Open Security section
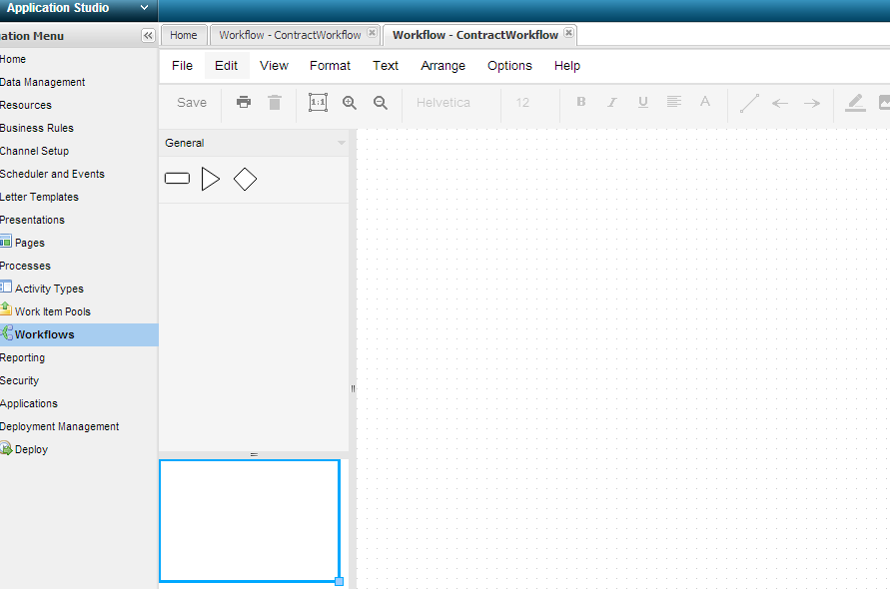The height and width of the screenshot is (589, 890). pyautogui.click(x=20, y=380)
